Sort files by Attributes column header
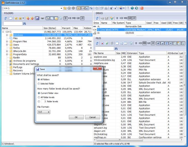This screenshot has width=188, height=147. 173,53
